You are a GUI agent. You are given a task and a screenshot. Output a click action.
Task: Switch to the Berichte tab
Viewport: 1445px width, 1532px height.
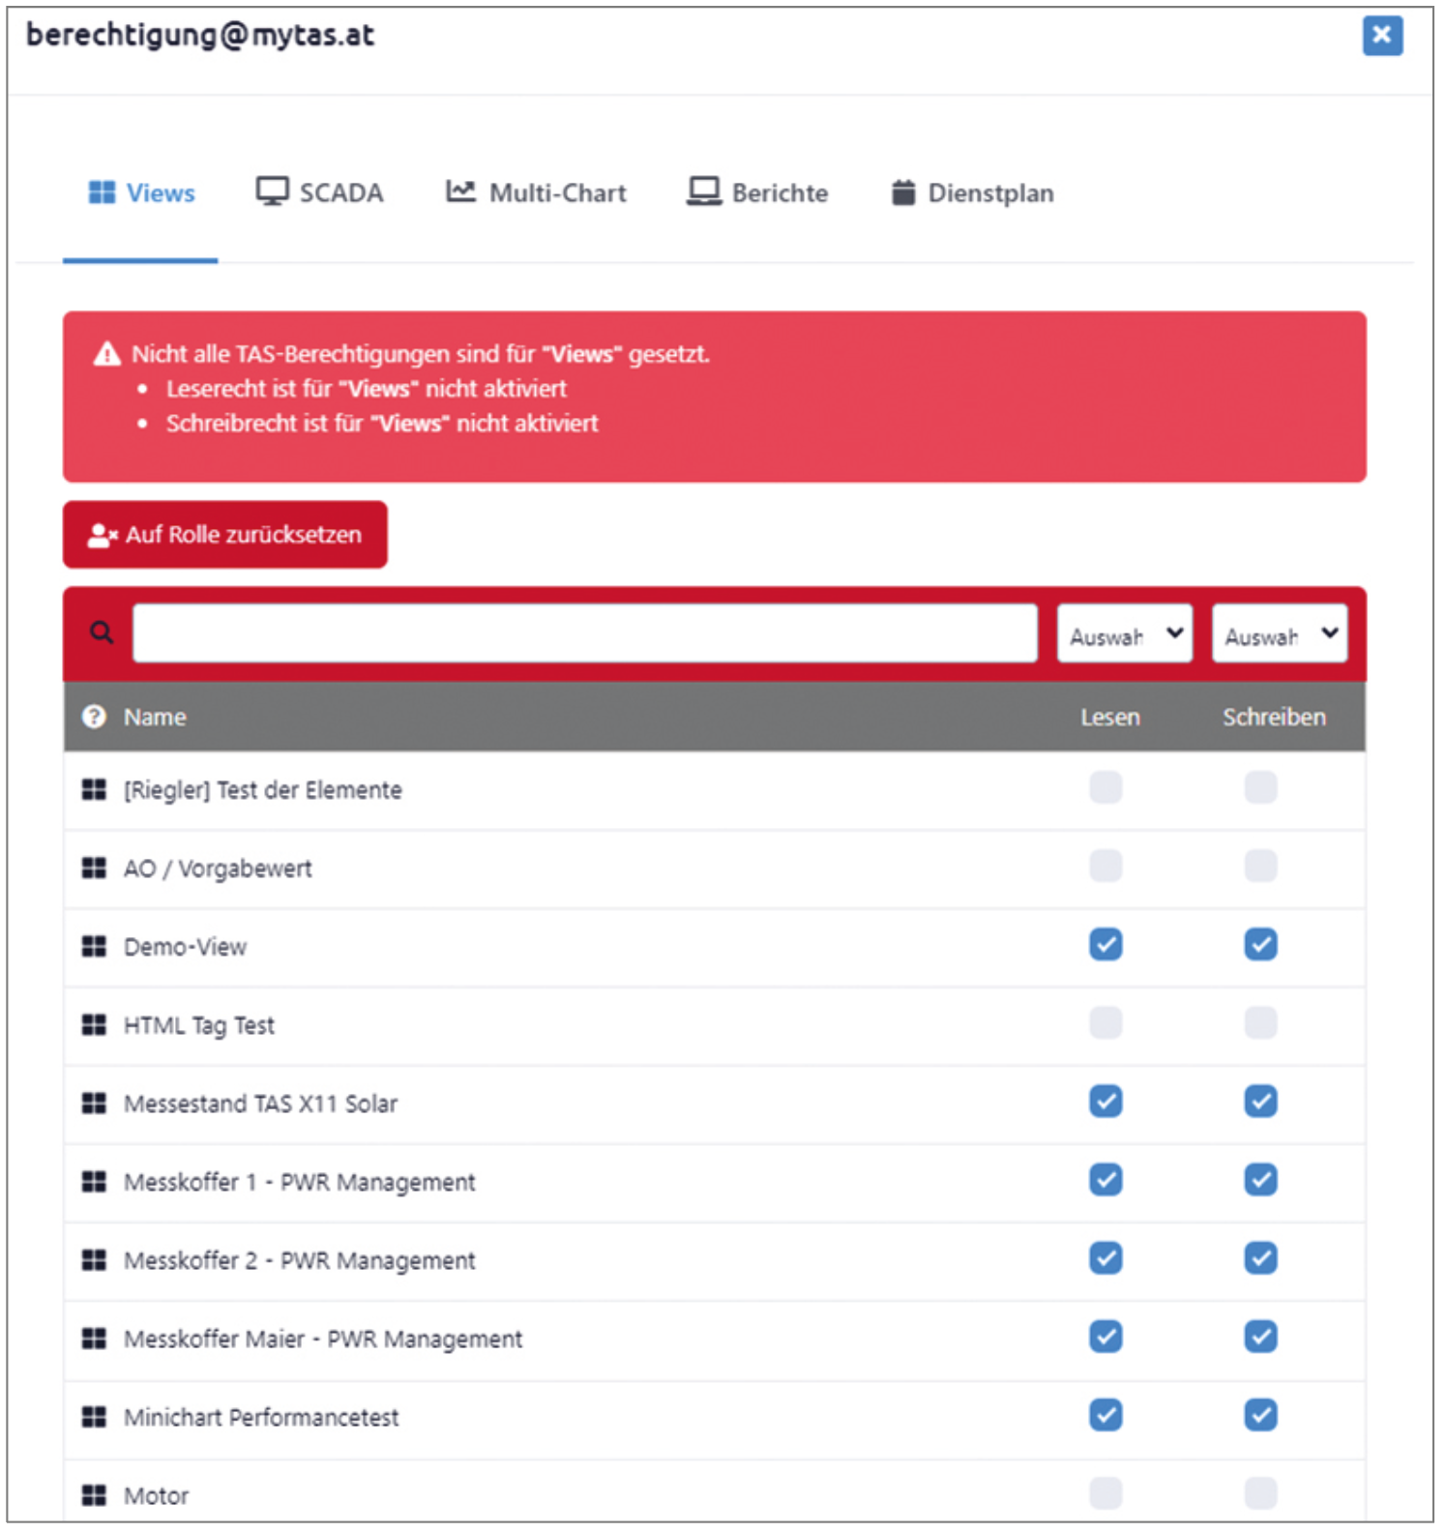click(x=758, y=193)
